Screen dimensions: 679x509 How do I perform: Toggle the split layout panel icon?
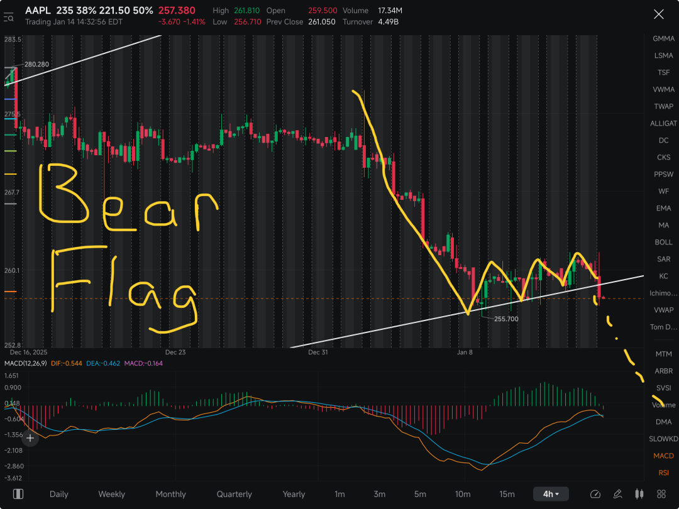tap(18, 494)
